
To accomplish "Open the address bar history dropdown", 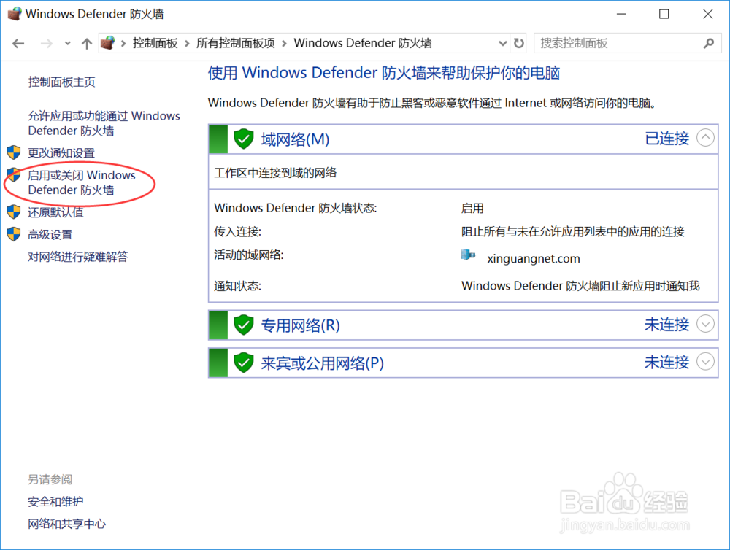I will [x=503, y=44].
